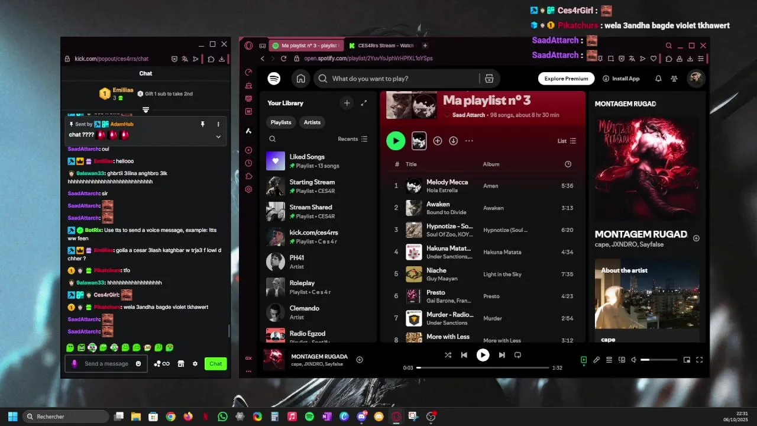Viewport: 757px width, 426px height.
Task: Open the playback queue
Action: pyautogui.click(x=609, y=360)
